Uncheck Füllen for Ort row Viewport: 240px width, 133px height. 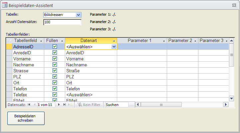coord(55,82)
